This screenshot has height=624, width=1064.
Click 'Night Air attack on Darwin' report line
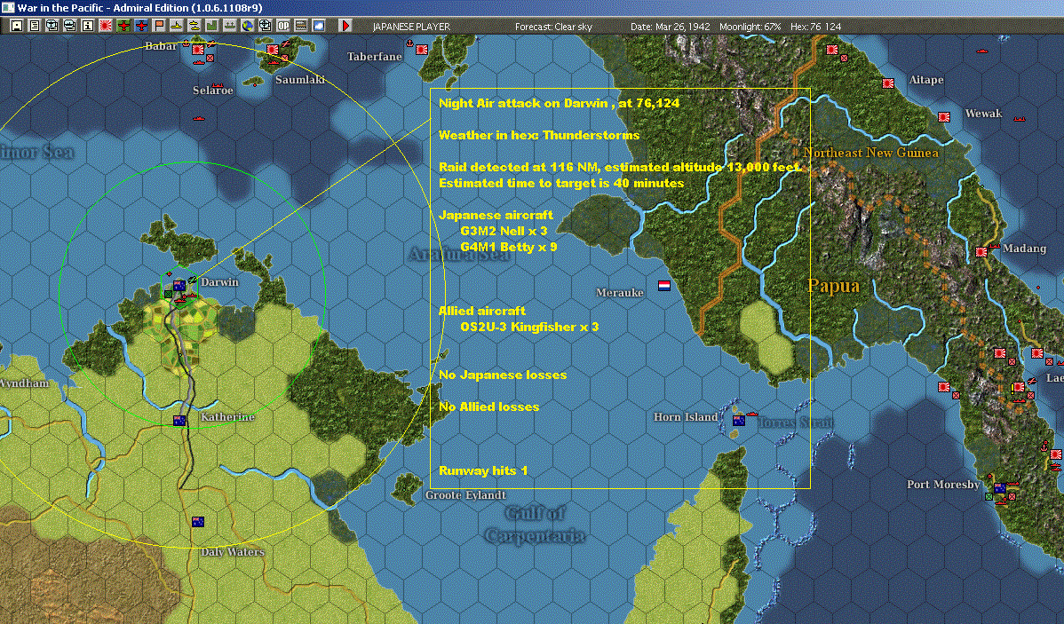coord(559,103)
